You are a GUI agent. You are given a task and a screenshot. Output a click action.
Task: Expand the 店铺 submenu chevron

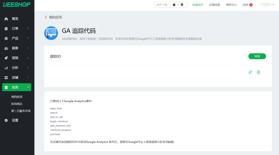coord(28,77)
